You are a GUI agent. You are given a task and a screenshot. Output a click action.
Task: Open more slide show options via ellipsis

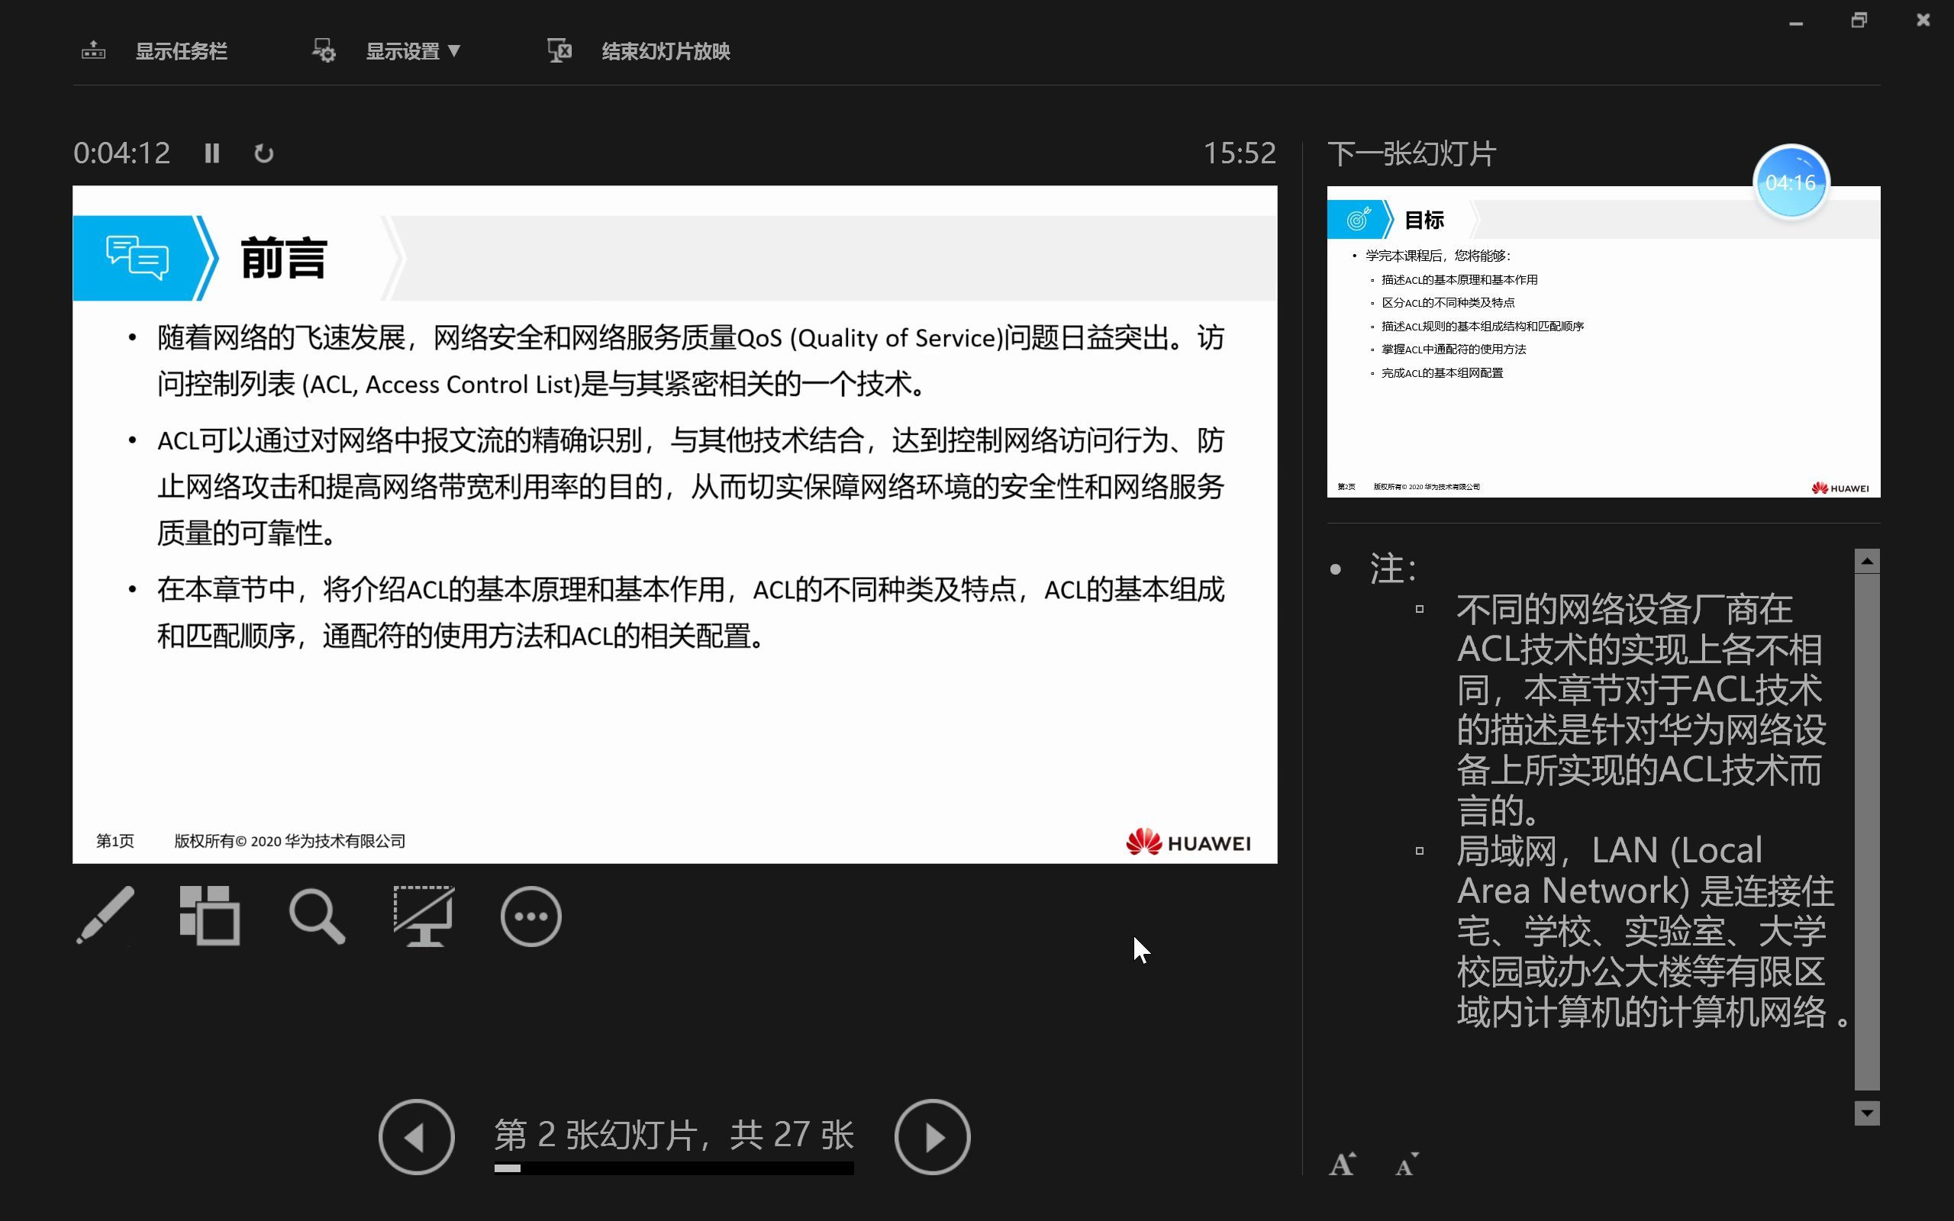[x=530, y=916]
